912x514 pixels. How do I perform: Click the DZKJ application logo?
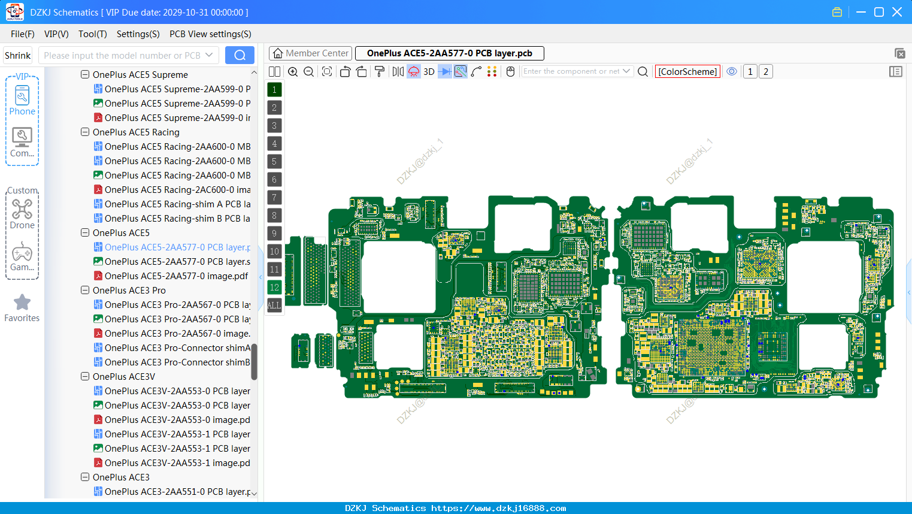14,12
